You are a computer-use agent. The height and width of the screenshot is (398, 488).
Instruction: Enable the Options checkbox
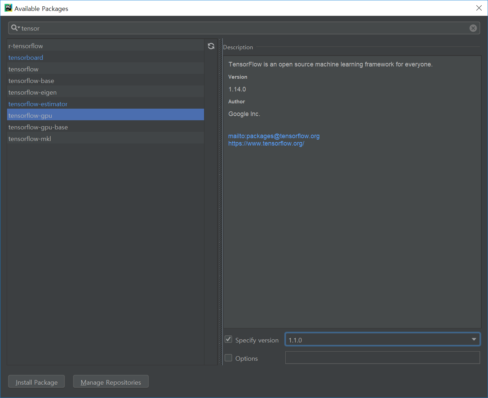(228, 358)
